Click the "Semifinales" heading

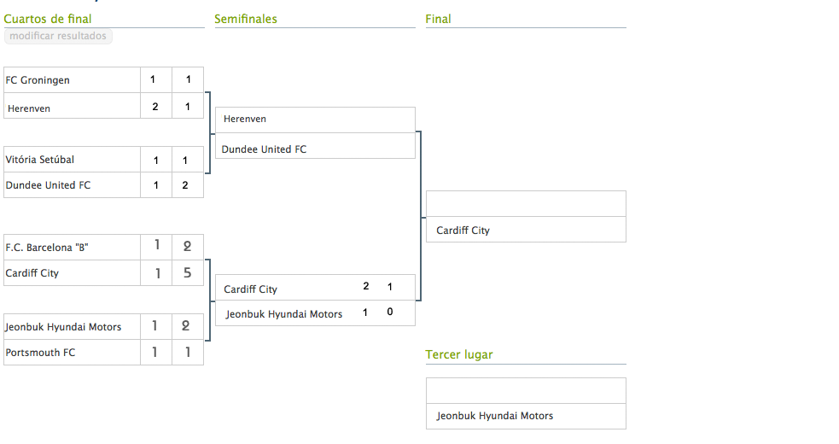coord(246,19)
